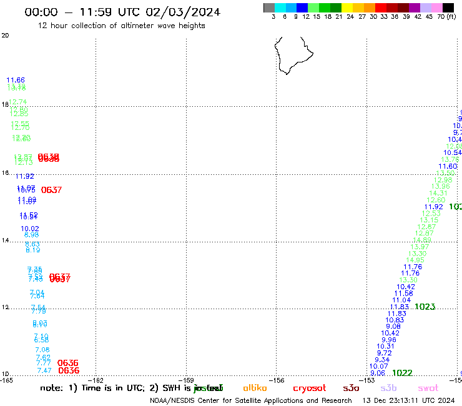This screenshot has height=406, width=462.
Task: Select the 'altika' satellite legend label
Action: pyautogui.click(x=255, y=388)
